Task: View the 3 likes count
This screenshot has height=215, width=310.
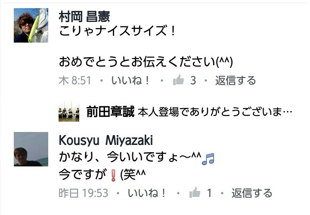Action: pyautogui.click(x=193, y=80)
